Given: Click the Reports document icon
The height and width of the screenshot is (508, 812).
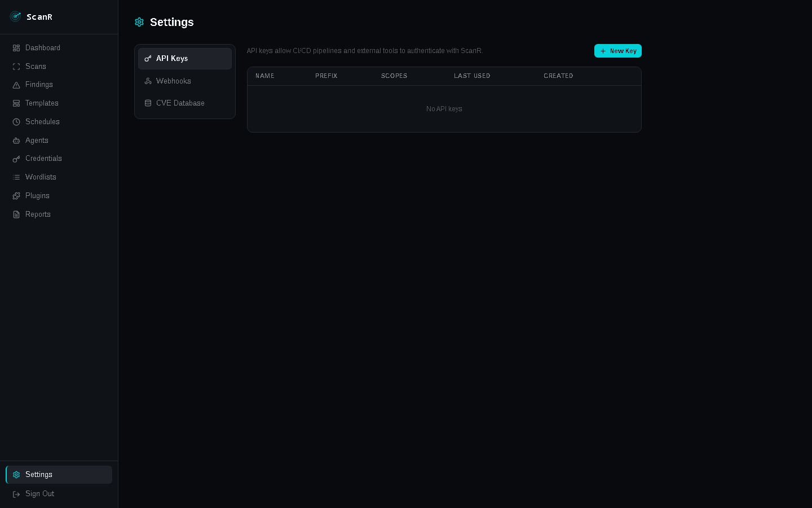Looking at the screenshot, I should click(16, 214).
